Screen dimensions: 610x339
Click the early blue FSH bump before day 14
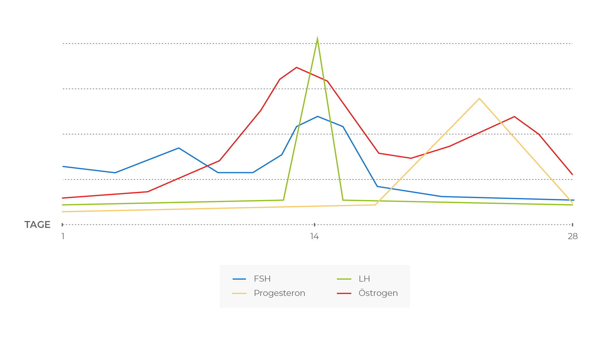coord(179,148)
